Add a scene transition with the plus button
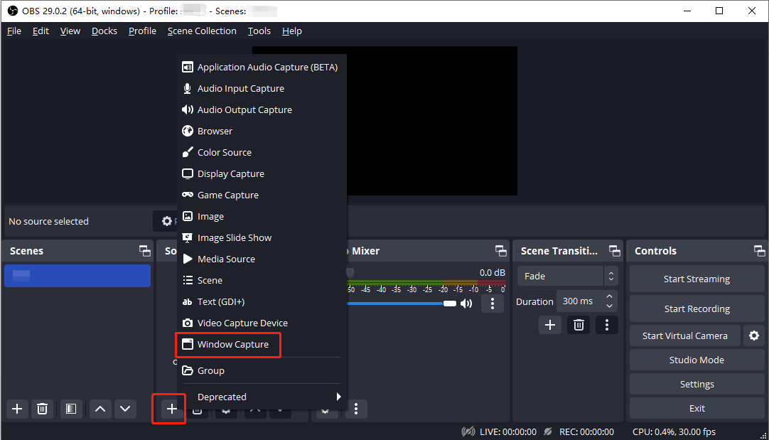 coord(550,325)
